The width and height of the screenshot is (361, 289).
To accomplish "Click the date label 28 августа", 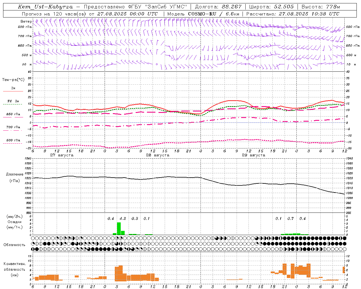I will (158, 155).
